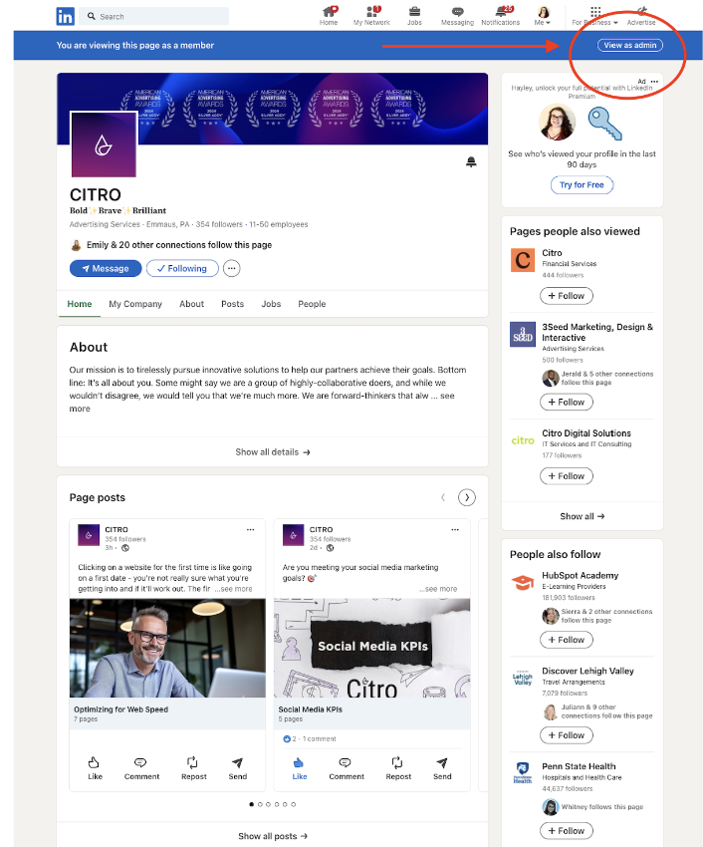703x847 pixels.
Task: Click the previous page posts arrow
Action: click(443, 497)
